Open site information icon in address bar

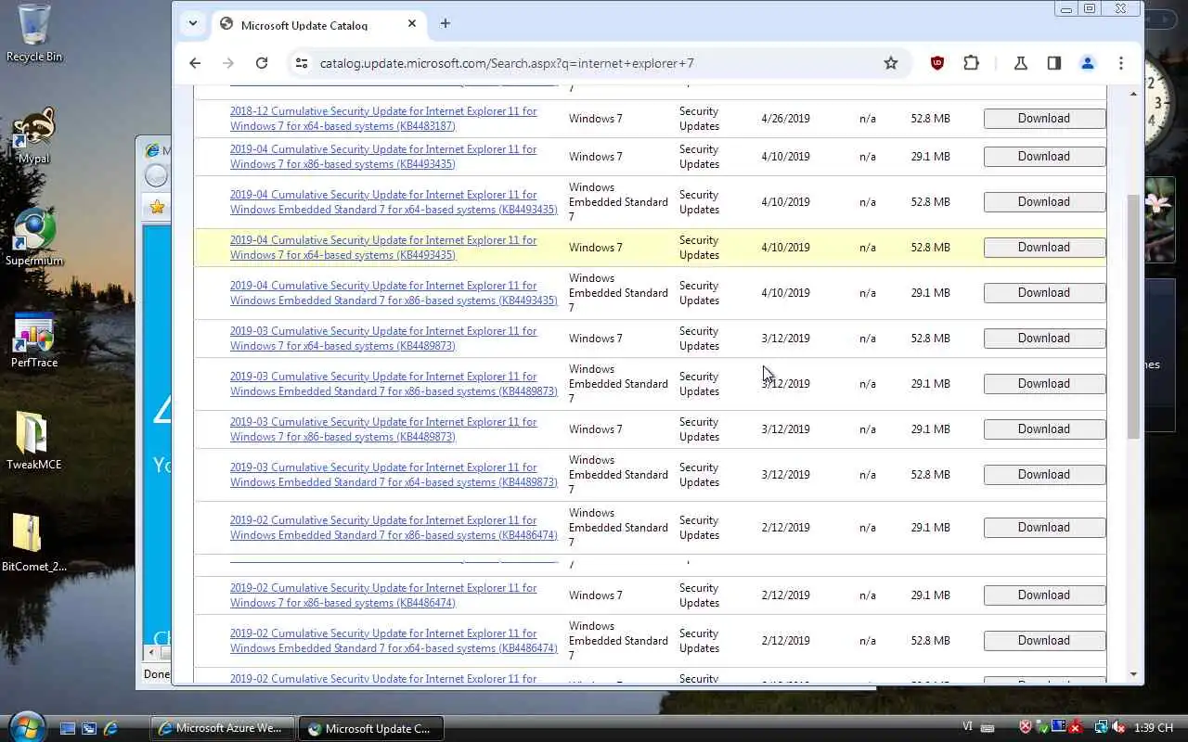[301, 63]
